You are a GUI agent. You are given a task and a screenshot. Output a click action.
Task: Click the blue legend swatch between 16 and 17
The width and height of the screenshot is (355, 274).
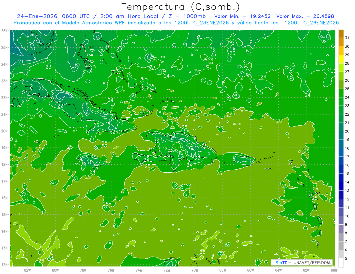point(341,161)
